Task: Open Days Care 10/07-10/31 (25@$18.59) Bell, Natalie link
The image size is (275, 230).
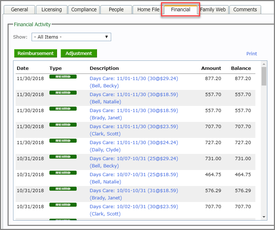Action: coord(134,178)
